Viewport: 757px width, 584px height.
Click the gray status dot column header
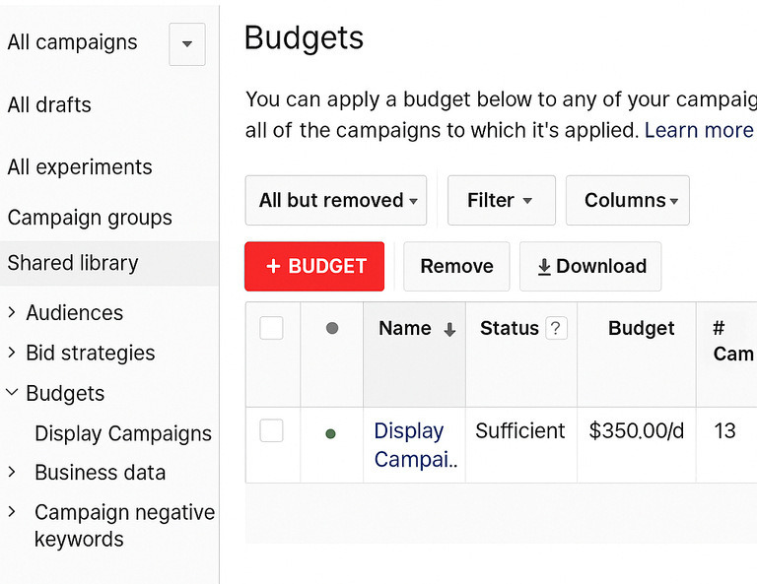point(332,328)
